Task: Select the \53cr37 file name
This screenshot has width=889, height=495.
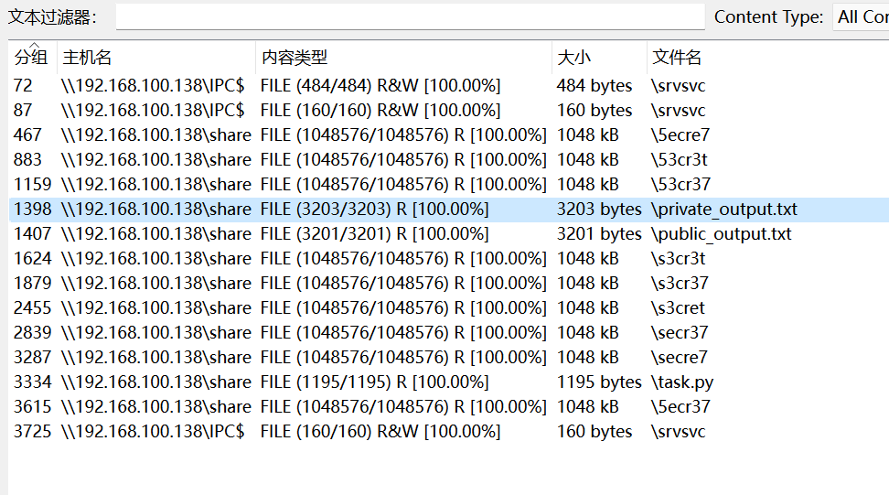Action: point(680,184)
